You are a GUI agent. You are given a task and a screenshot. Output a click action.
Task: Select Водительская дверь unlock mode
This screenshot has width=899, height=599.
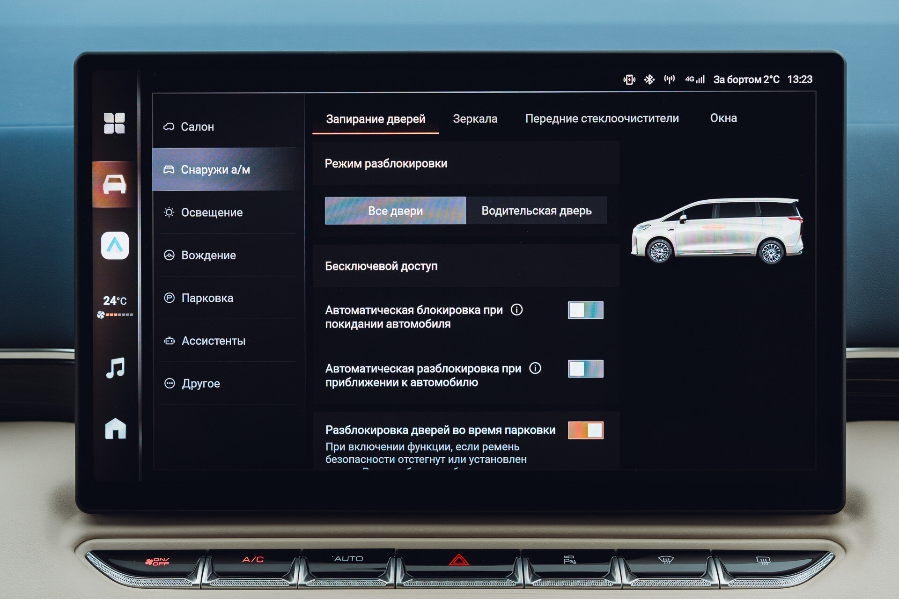point(537,211)
